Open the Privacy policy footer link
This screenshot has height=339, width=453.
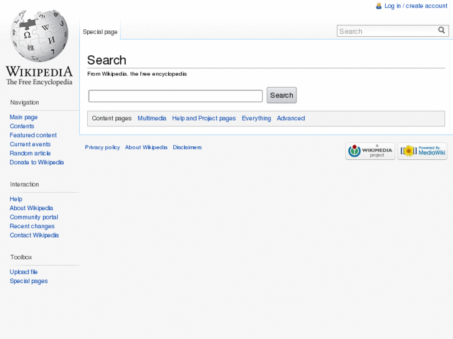click(102, 147)
